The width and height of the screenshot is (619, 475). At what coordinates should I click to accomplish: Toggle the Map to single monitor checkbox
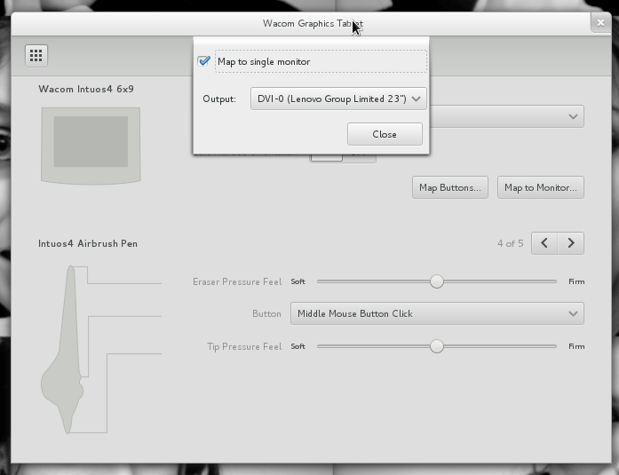click(203, 61)
